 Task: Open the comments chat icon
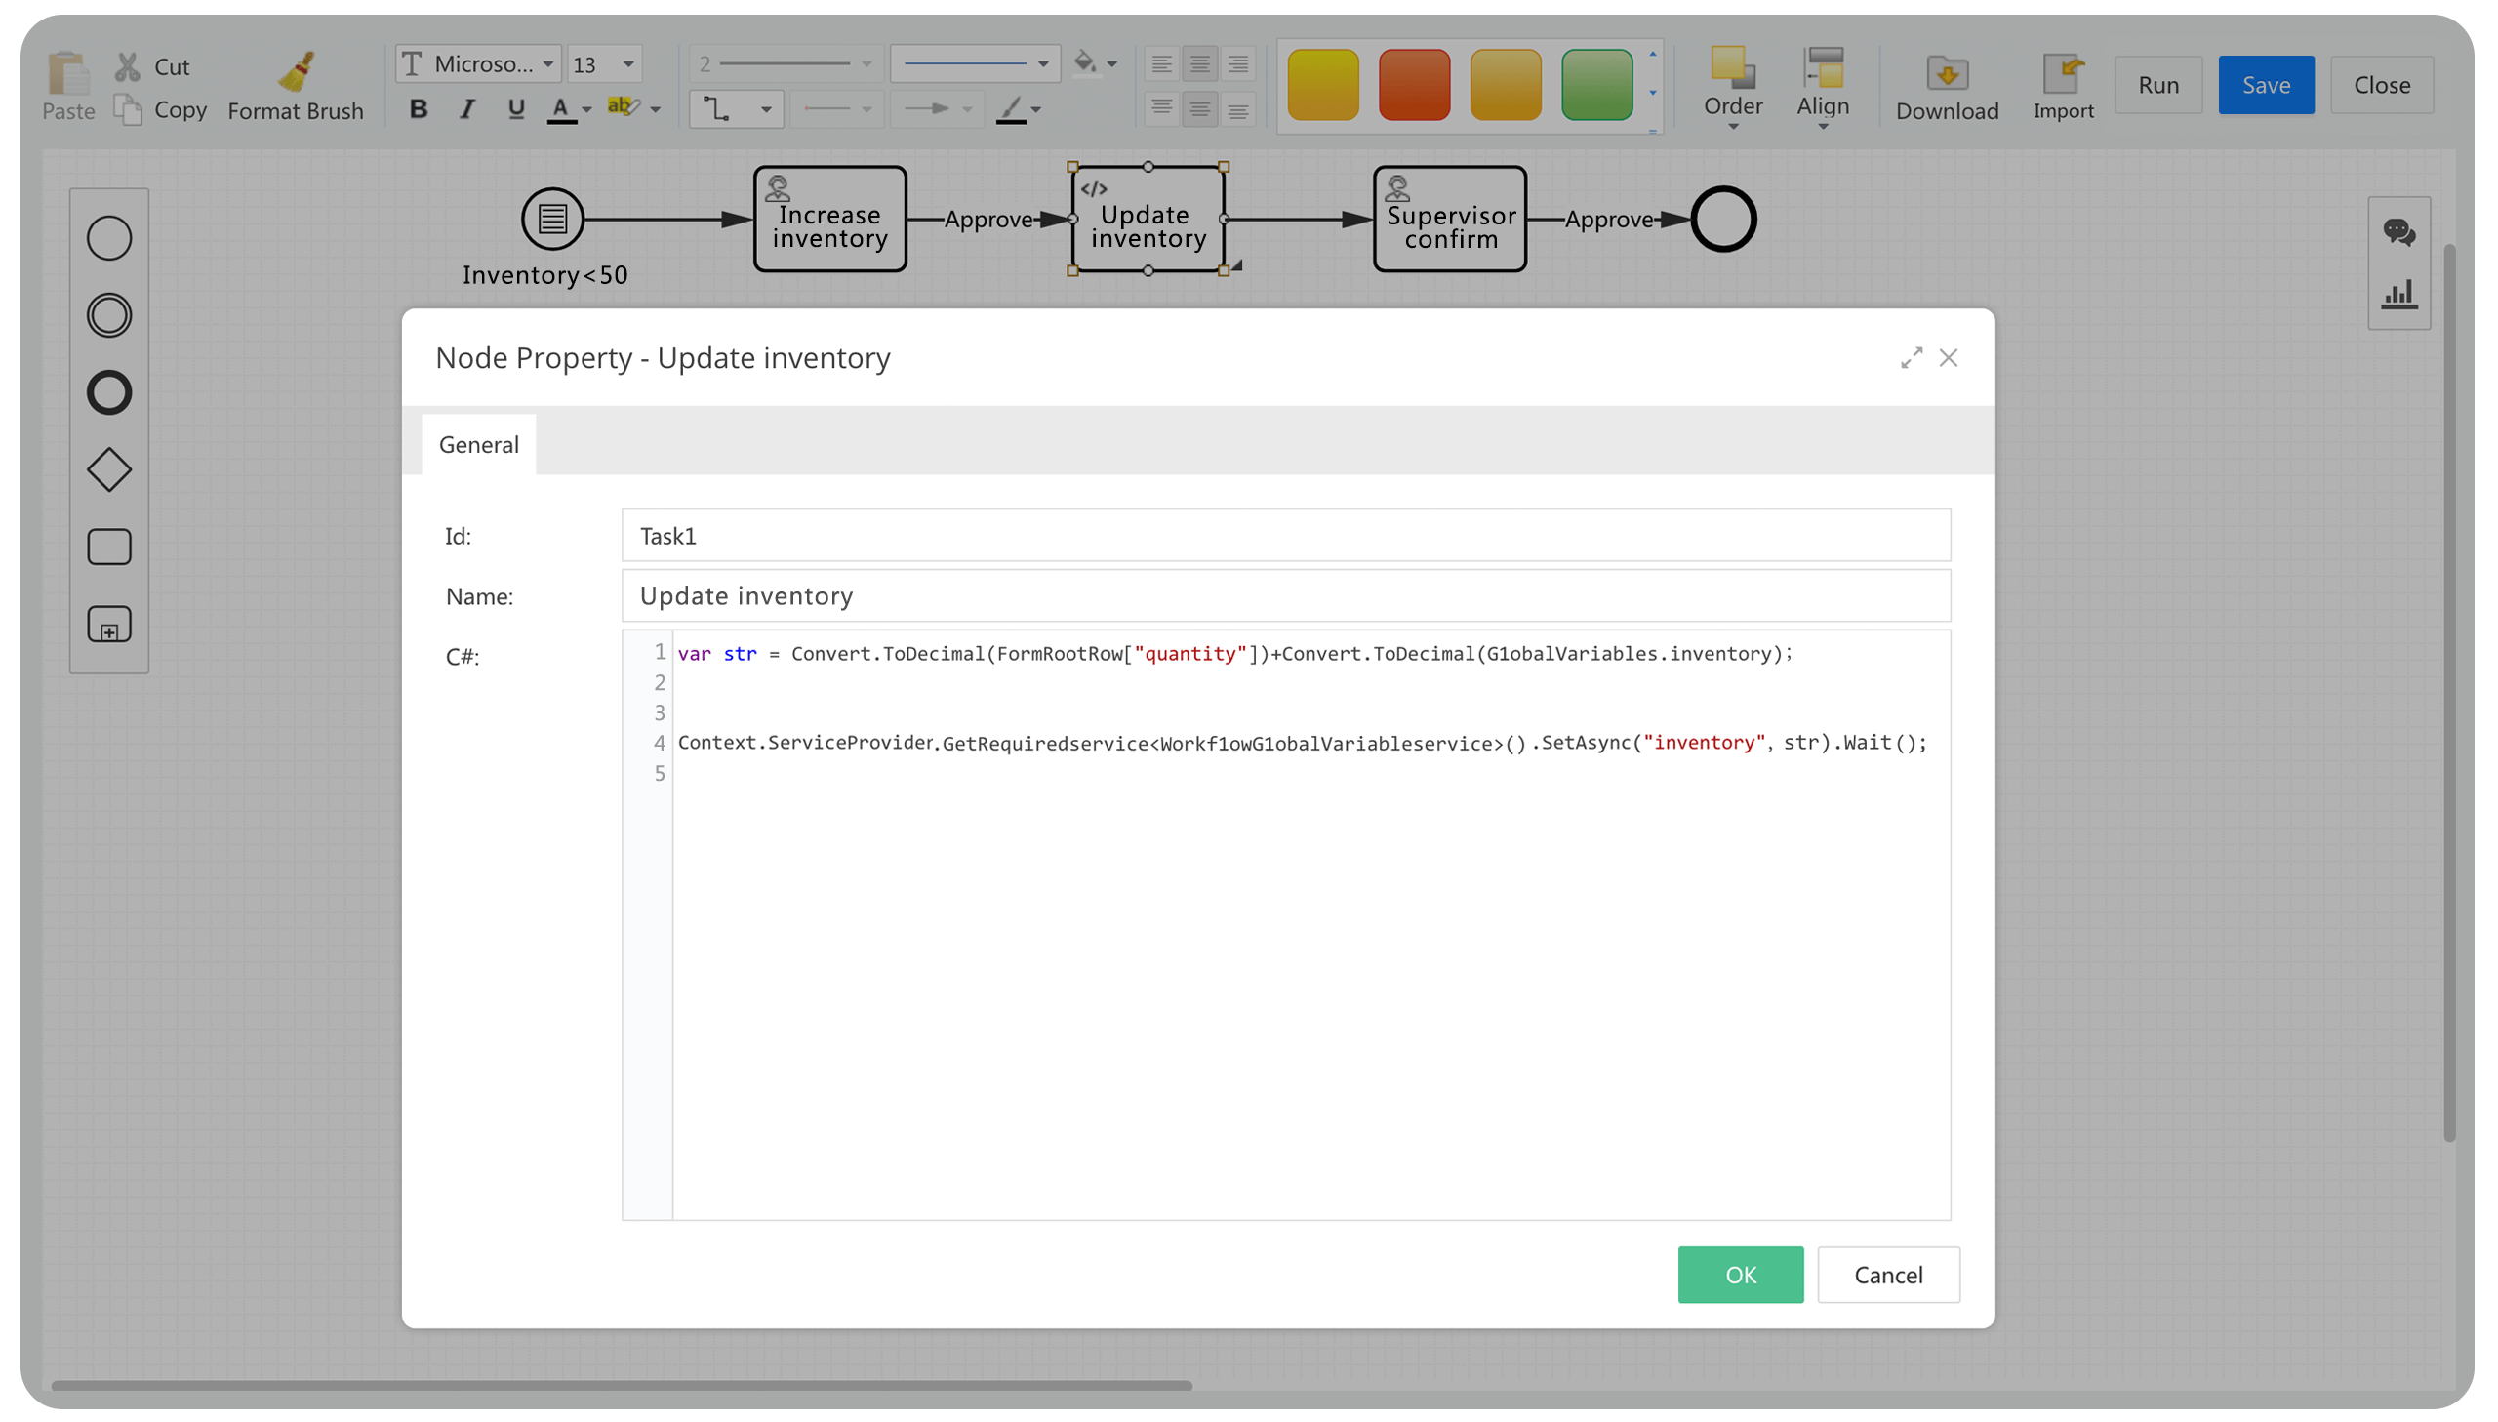click(2398, 232)
